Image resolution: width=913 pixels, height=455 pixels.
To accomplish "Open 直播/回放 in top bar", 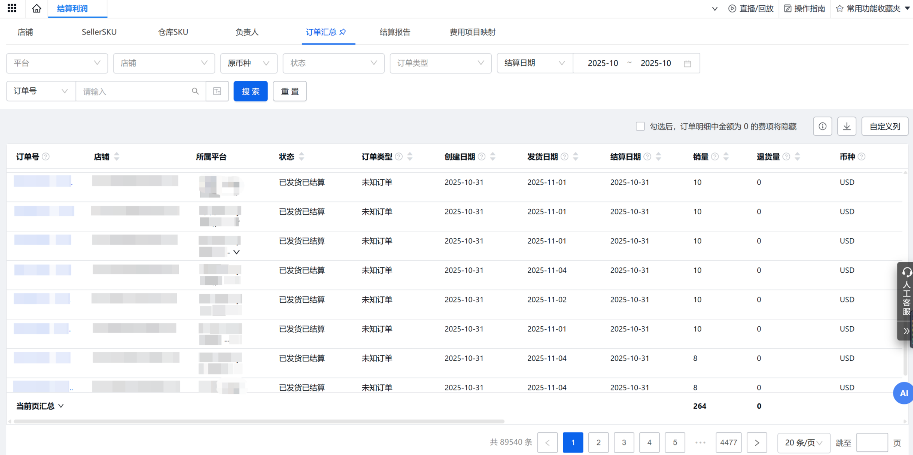I will (751, 9).
